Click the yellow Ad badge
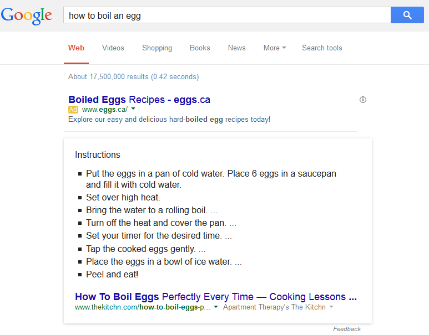 pyautogui.click(x=73, y=110)
